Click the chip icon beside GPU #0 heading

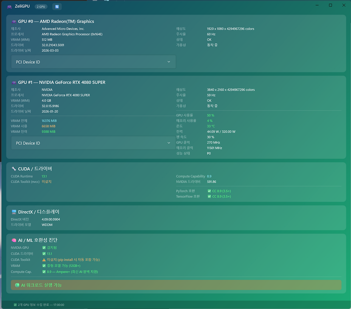tap(14, 22)
